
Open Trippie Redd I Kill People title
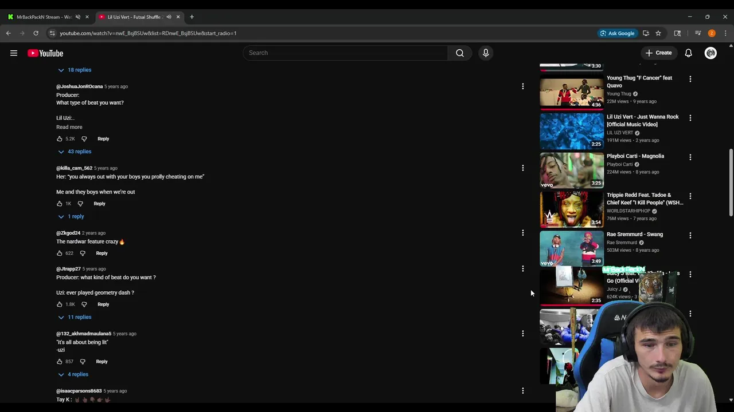coord(645,199)
